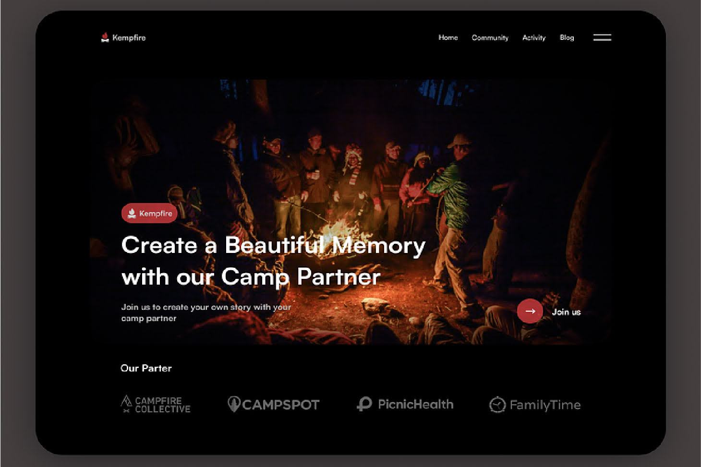The width and height of the screenshot is (701, 467).
Task: Click the Campfire Collective mountain icon
Action: (x=126, y=404)
